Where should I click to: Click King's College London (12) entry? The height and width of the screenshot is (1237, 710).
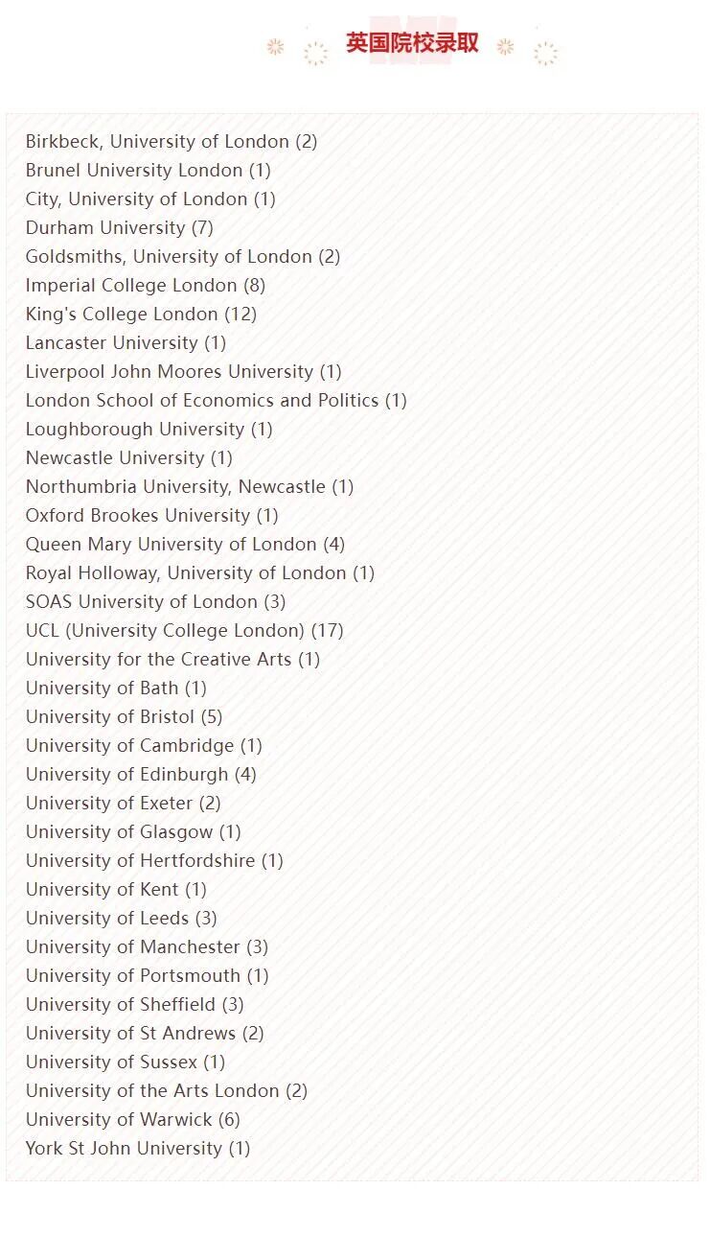coord(141,315)
